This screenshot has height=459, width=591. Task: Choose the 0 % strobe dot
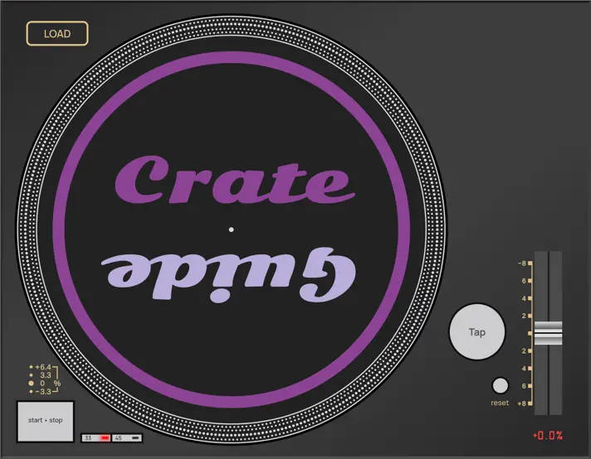(x=31, y=384)
